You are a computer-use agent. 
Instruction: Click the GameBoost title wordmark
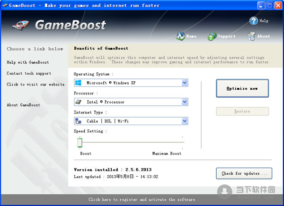coord(71,25)
